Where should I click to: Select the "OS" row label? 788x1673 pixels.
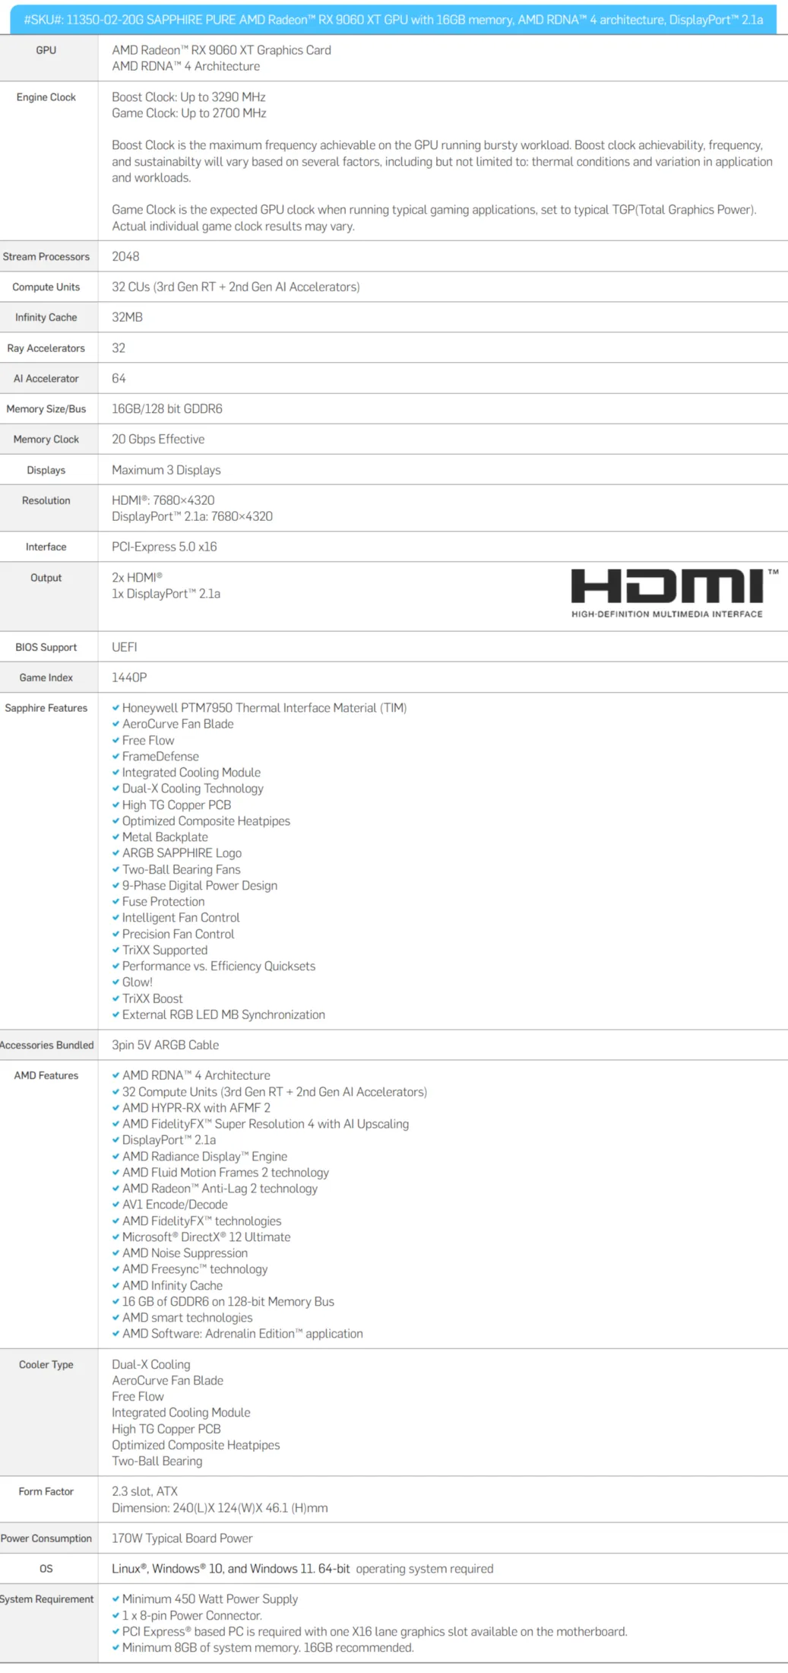46,1569
